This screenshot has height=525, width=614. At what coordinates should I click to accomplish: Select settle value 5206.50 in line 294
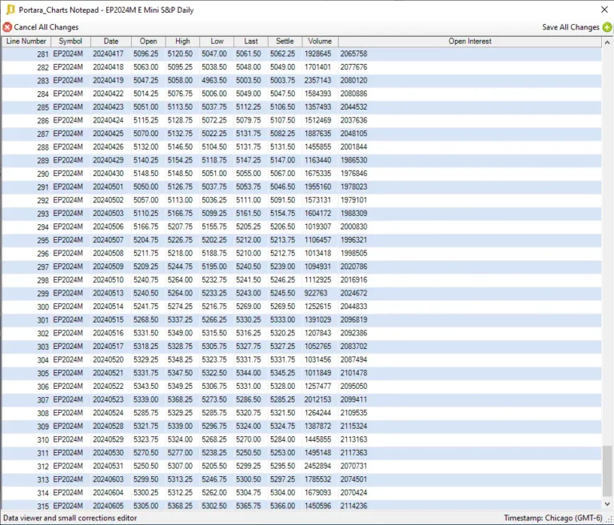click(282, 226)
